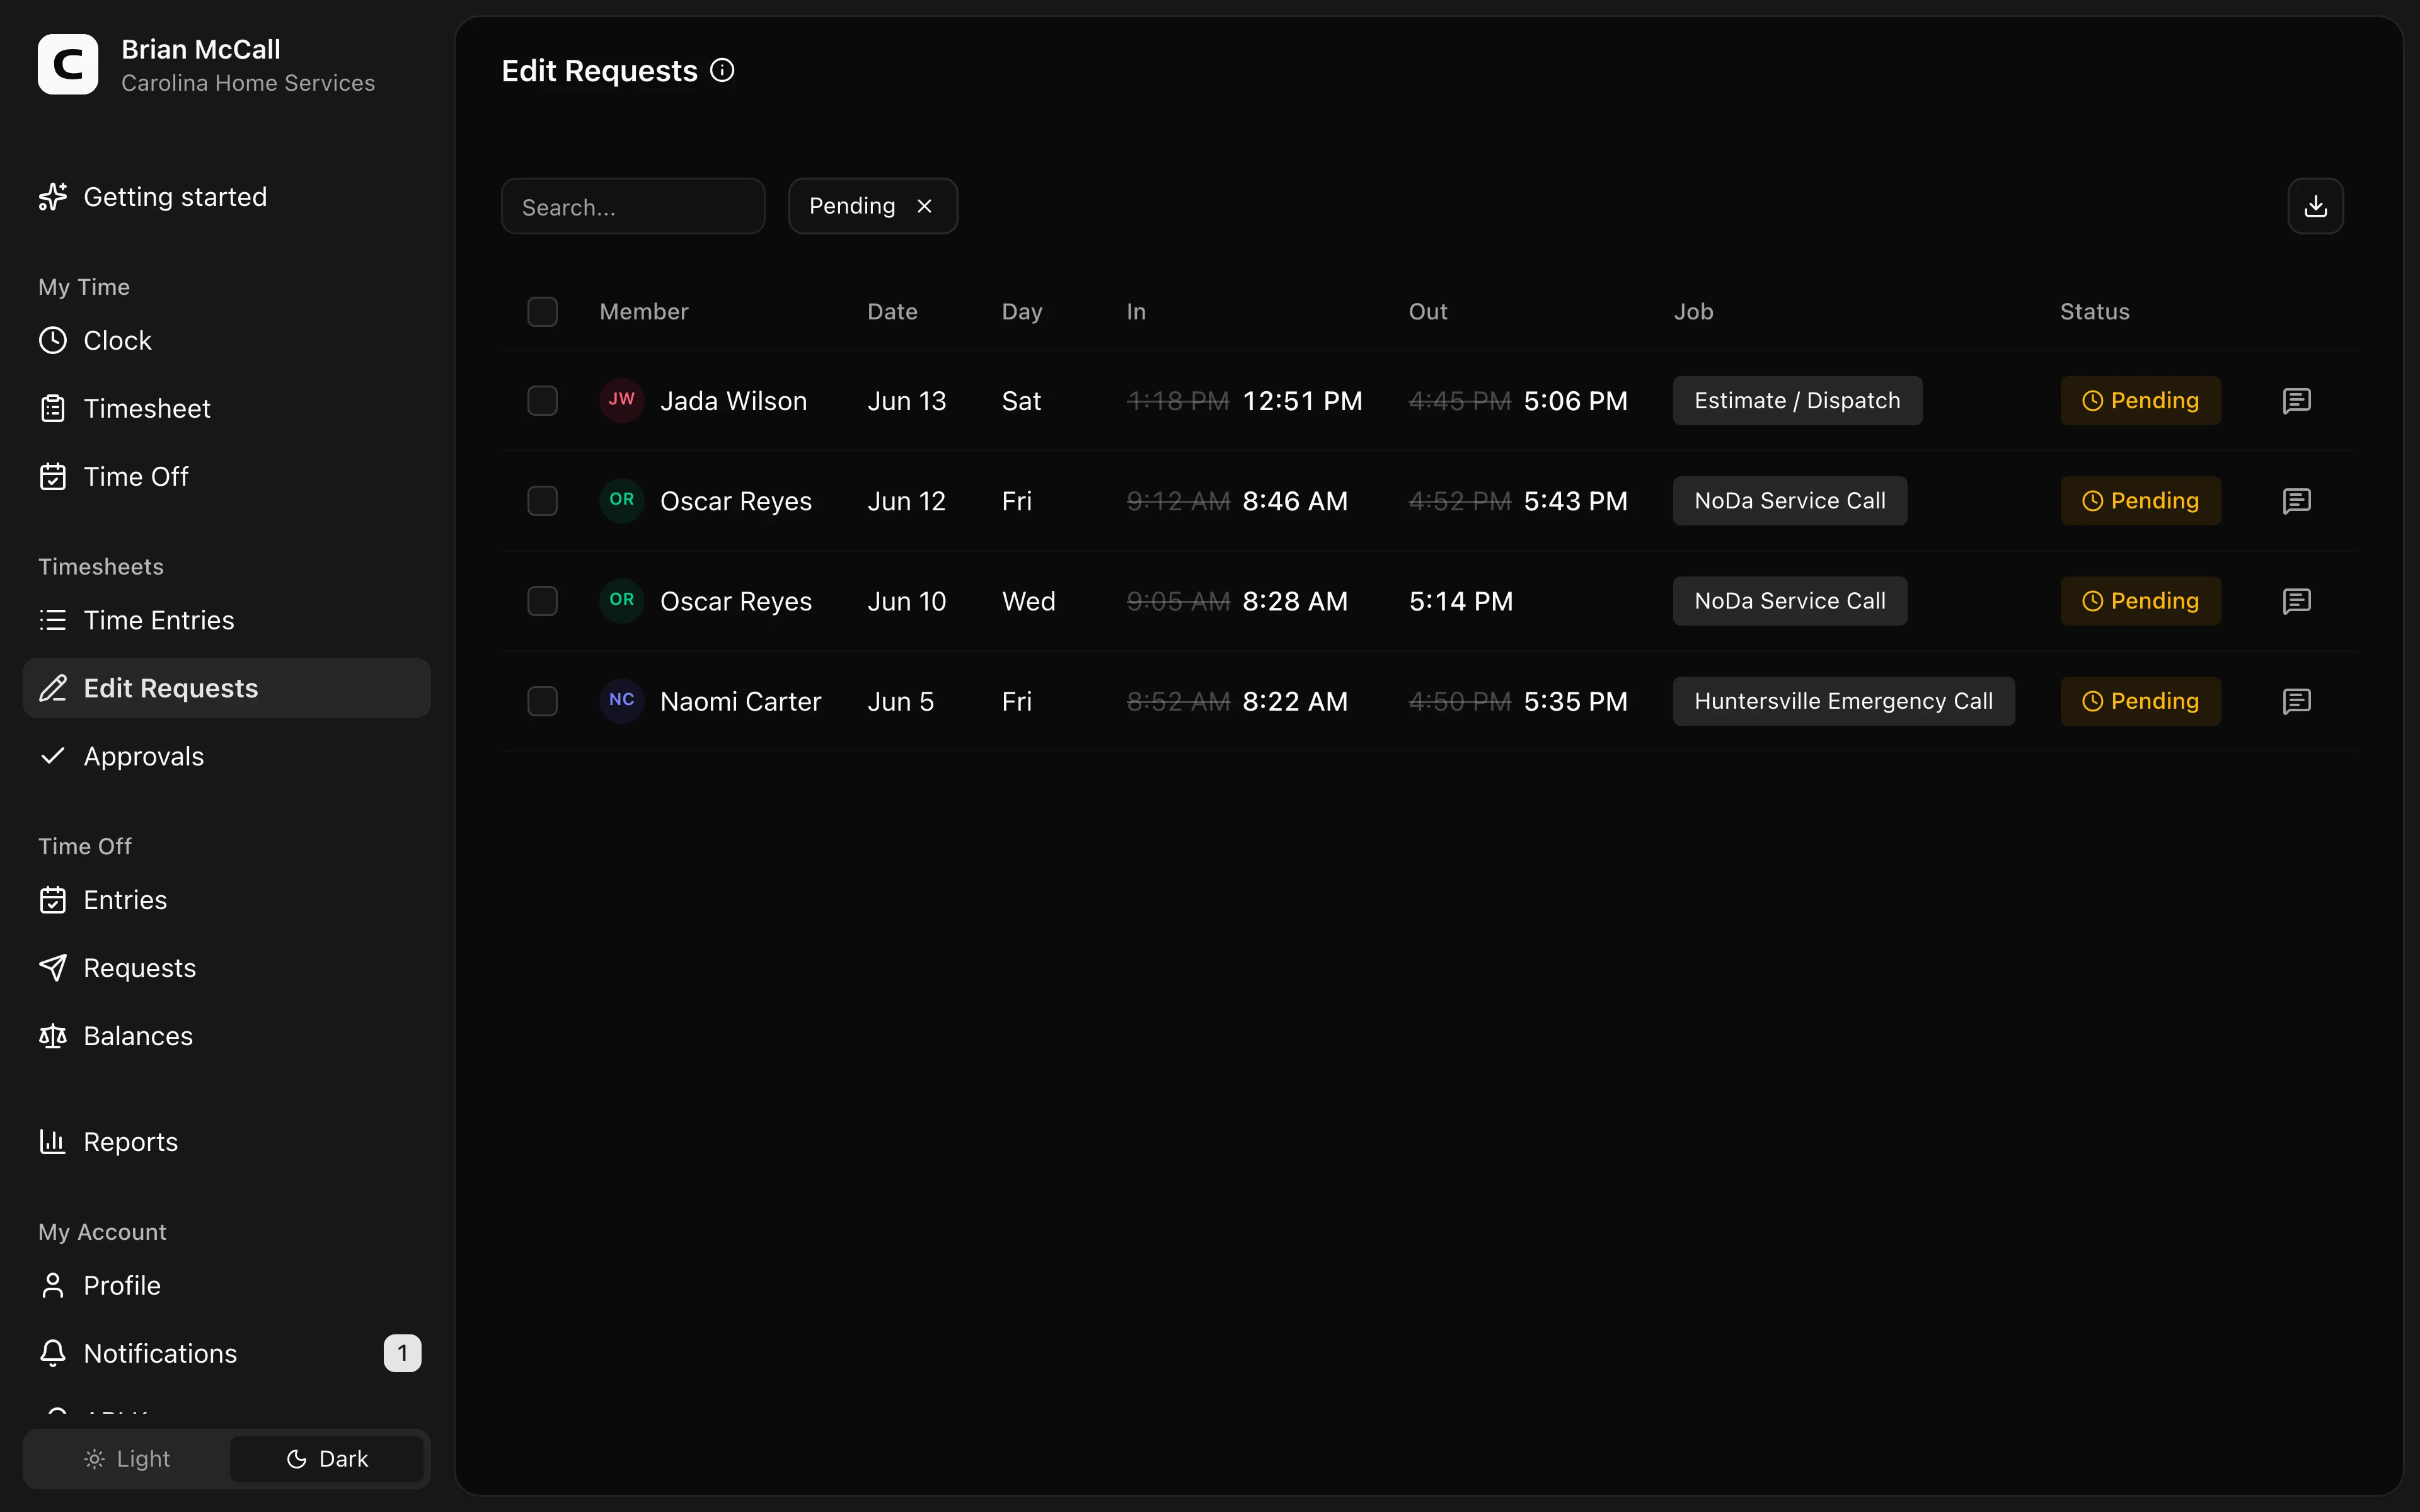The height and width of the screenshot is (1512, 2420).
Task: Click the Approvals checkmark icon
Action: pos(53,756)
